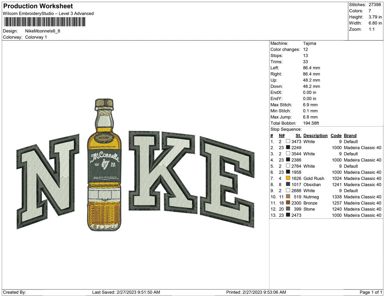Click the Stone color swatch
The width and height of the screenshot is (385, 296).
[x=288, y=209]
